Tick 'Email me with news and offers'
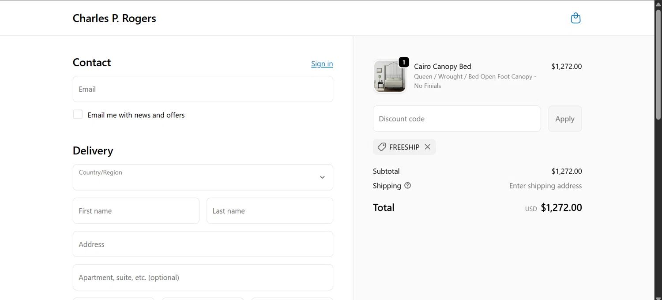The image size is (662, 300). (78, 115)
